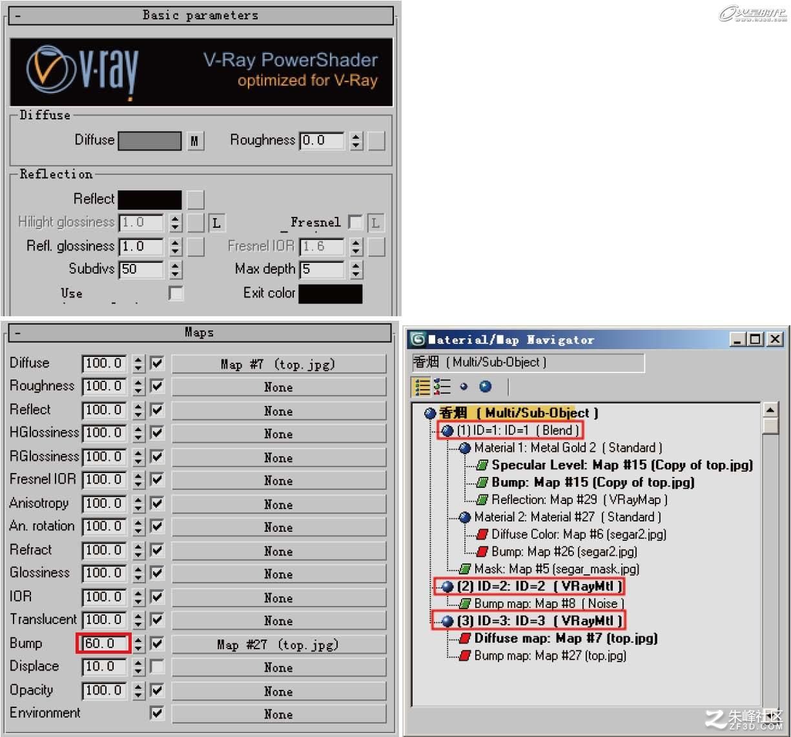The image size is (791, 737).
Task: Click the None button for Reflect map
Action: coord(278,411)
